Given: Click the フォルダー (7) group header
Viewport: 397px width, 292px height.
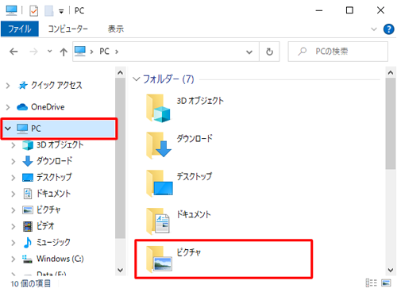Looking at the screenshot, I should point(168,79).
